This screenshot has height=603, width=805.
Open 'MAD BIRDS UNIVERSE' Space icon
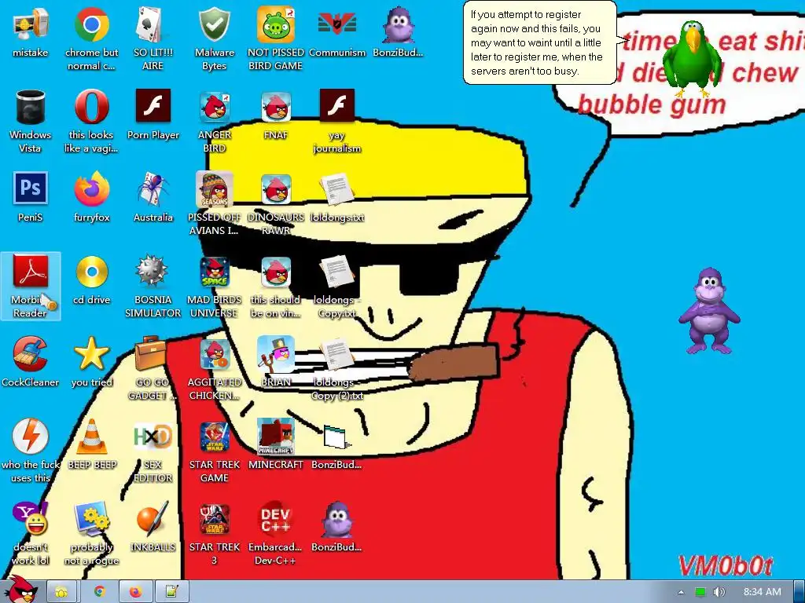point(214,286)
